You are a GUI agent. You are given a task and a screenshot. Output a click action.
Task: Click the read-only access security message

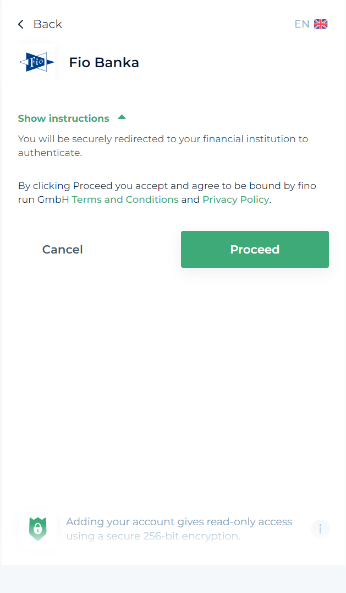pos(179,522)
